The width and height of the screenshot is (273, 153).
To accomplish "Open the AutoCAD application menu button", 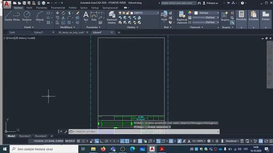I will 7,4.
